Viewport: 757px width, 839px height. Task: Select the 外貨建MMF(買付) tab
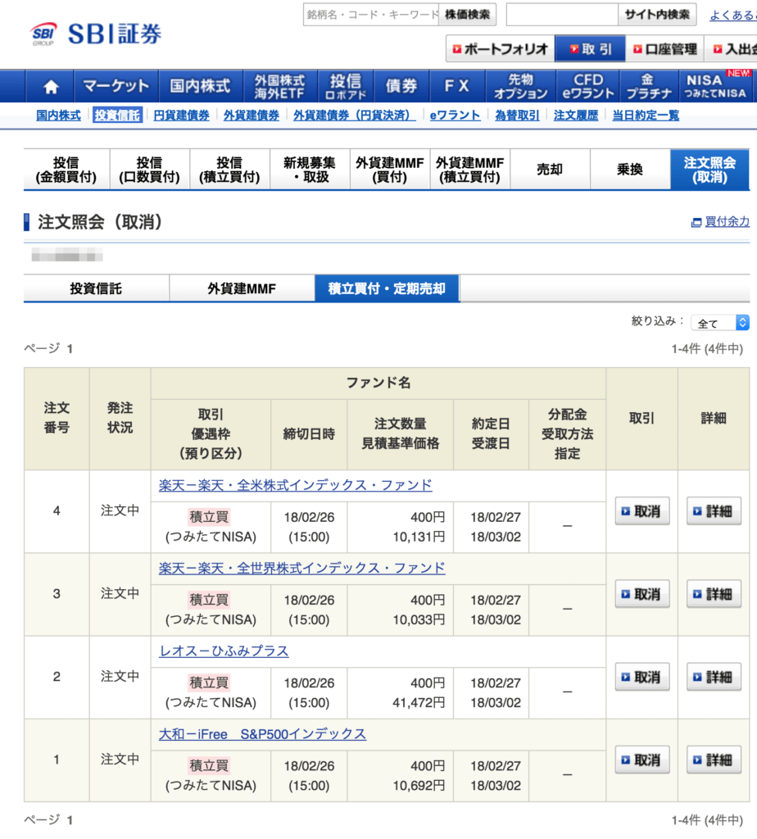390,170
